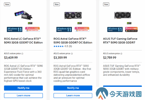Open ROG Astral GeForce RTX 5090 OC title
This screenshot has width=145, height=100.
tap(73, 41)
